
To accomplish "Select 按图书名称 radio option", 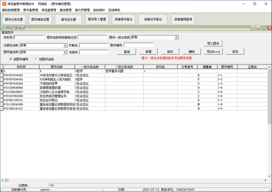I will (x=36, y=59).
